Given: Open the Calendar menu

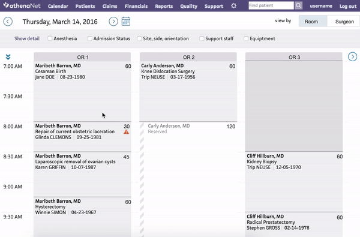Looking at the screenshot, I should (58, 6).
